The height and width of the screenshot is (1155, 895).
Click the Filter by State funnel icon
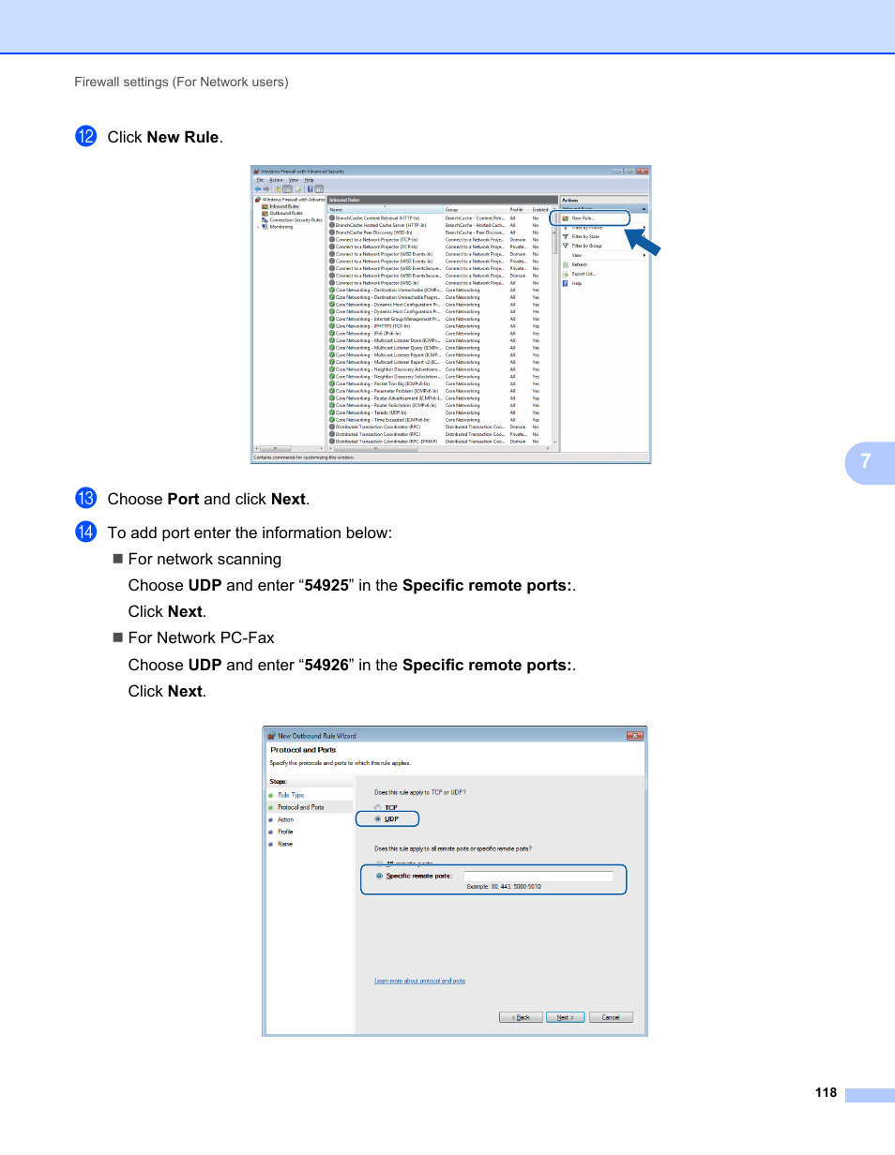click(x=565, y=236)
